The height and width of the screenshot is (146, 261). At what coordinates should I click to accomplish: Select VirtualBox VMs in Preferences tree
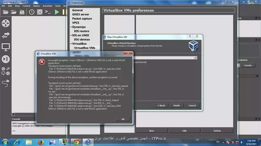point(85,48)
